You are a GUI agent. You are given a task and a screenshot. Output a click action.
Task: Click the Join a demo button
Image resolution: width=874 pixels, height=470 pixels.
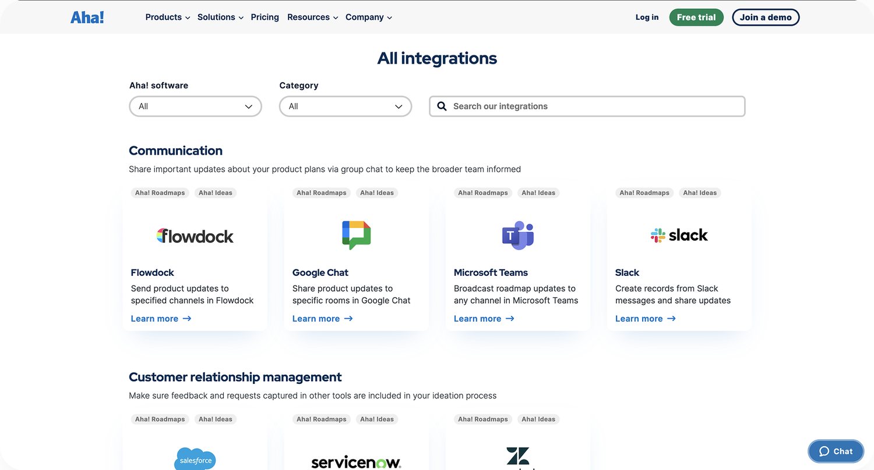coord(766,17)
